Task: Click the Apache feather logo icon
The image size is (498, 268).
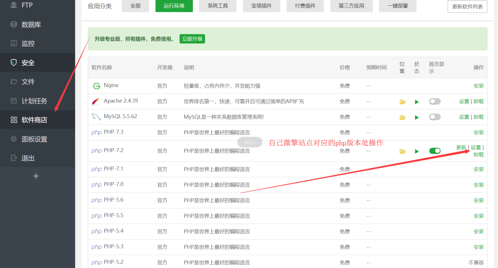Action: pos(96,101)
